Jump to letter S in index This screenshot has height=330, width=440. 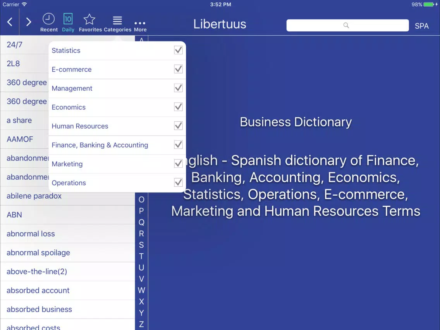coord(141,245)
